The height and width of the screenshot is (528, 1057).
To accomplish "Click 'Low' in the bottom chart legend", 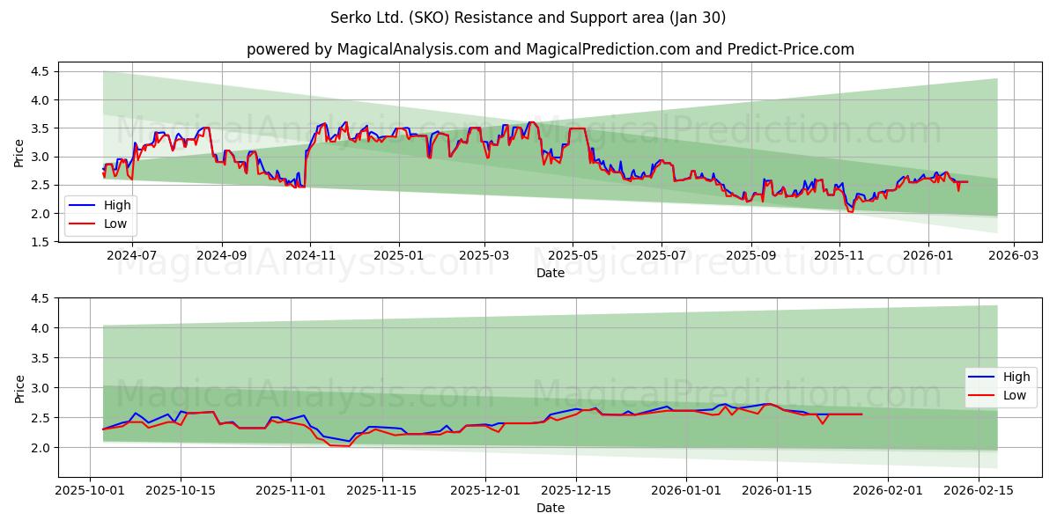I will pos(1015,395).
